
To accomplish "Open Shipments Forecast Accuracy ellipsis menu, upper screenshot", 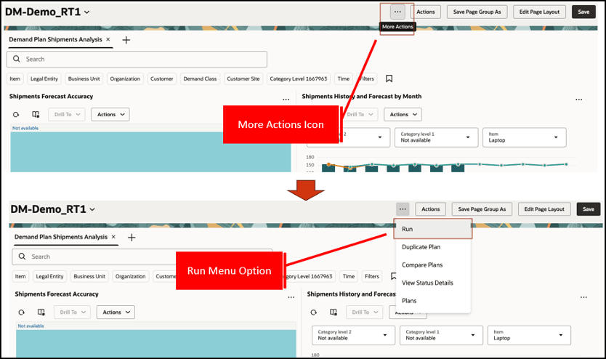I will (x=286, y=100).
